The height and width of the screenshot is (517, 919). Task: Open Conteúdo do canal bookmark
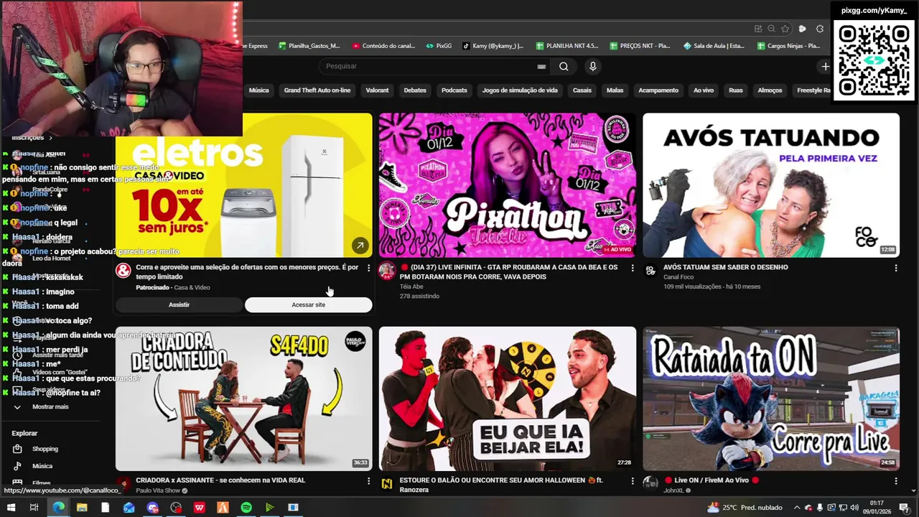383,46
